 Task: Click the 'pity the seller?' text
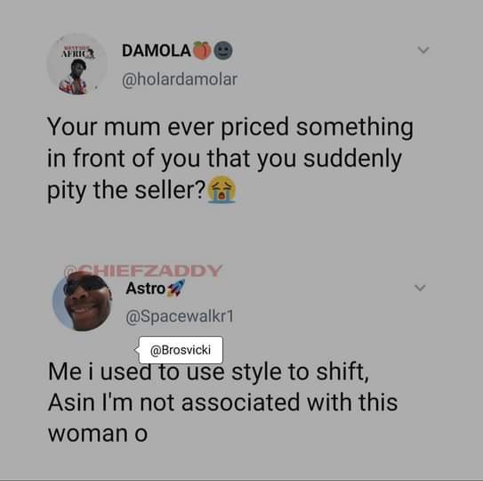coord(126,191)
